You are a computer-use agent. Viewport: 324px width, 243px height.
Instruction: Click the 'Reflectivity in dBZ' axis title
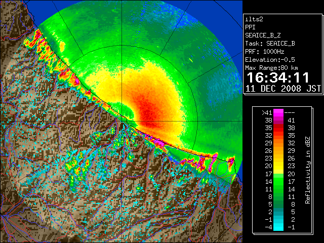pos(308,170)
